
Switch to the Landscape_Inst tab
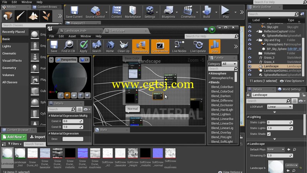point(80,31)
